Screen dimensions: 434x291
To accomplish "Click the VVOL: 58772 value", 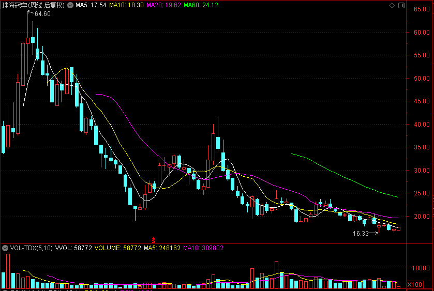I will (x=73, y=248).
